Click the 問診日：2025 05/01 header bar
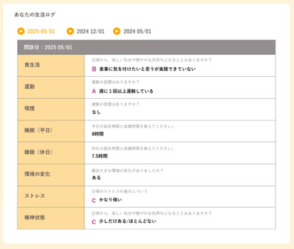This screenshot has width=294, height=249. (147, 47)
